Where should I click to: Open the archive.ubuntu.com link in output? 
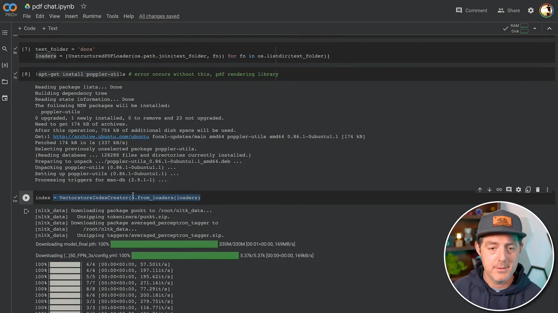tap(101, 137)
